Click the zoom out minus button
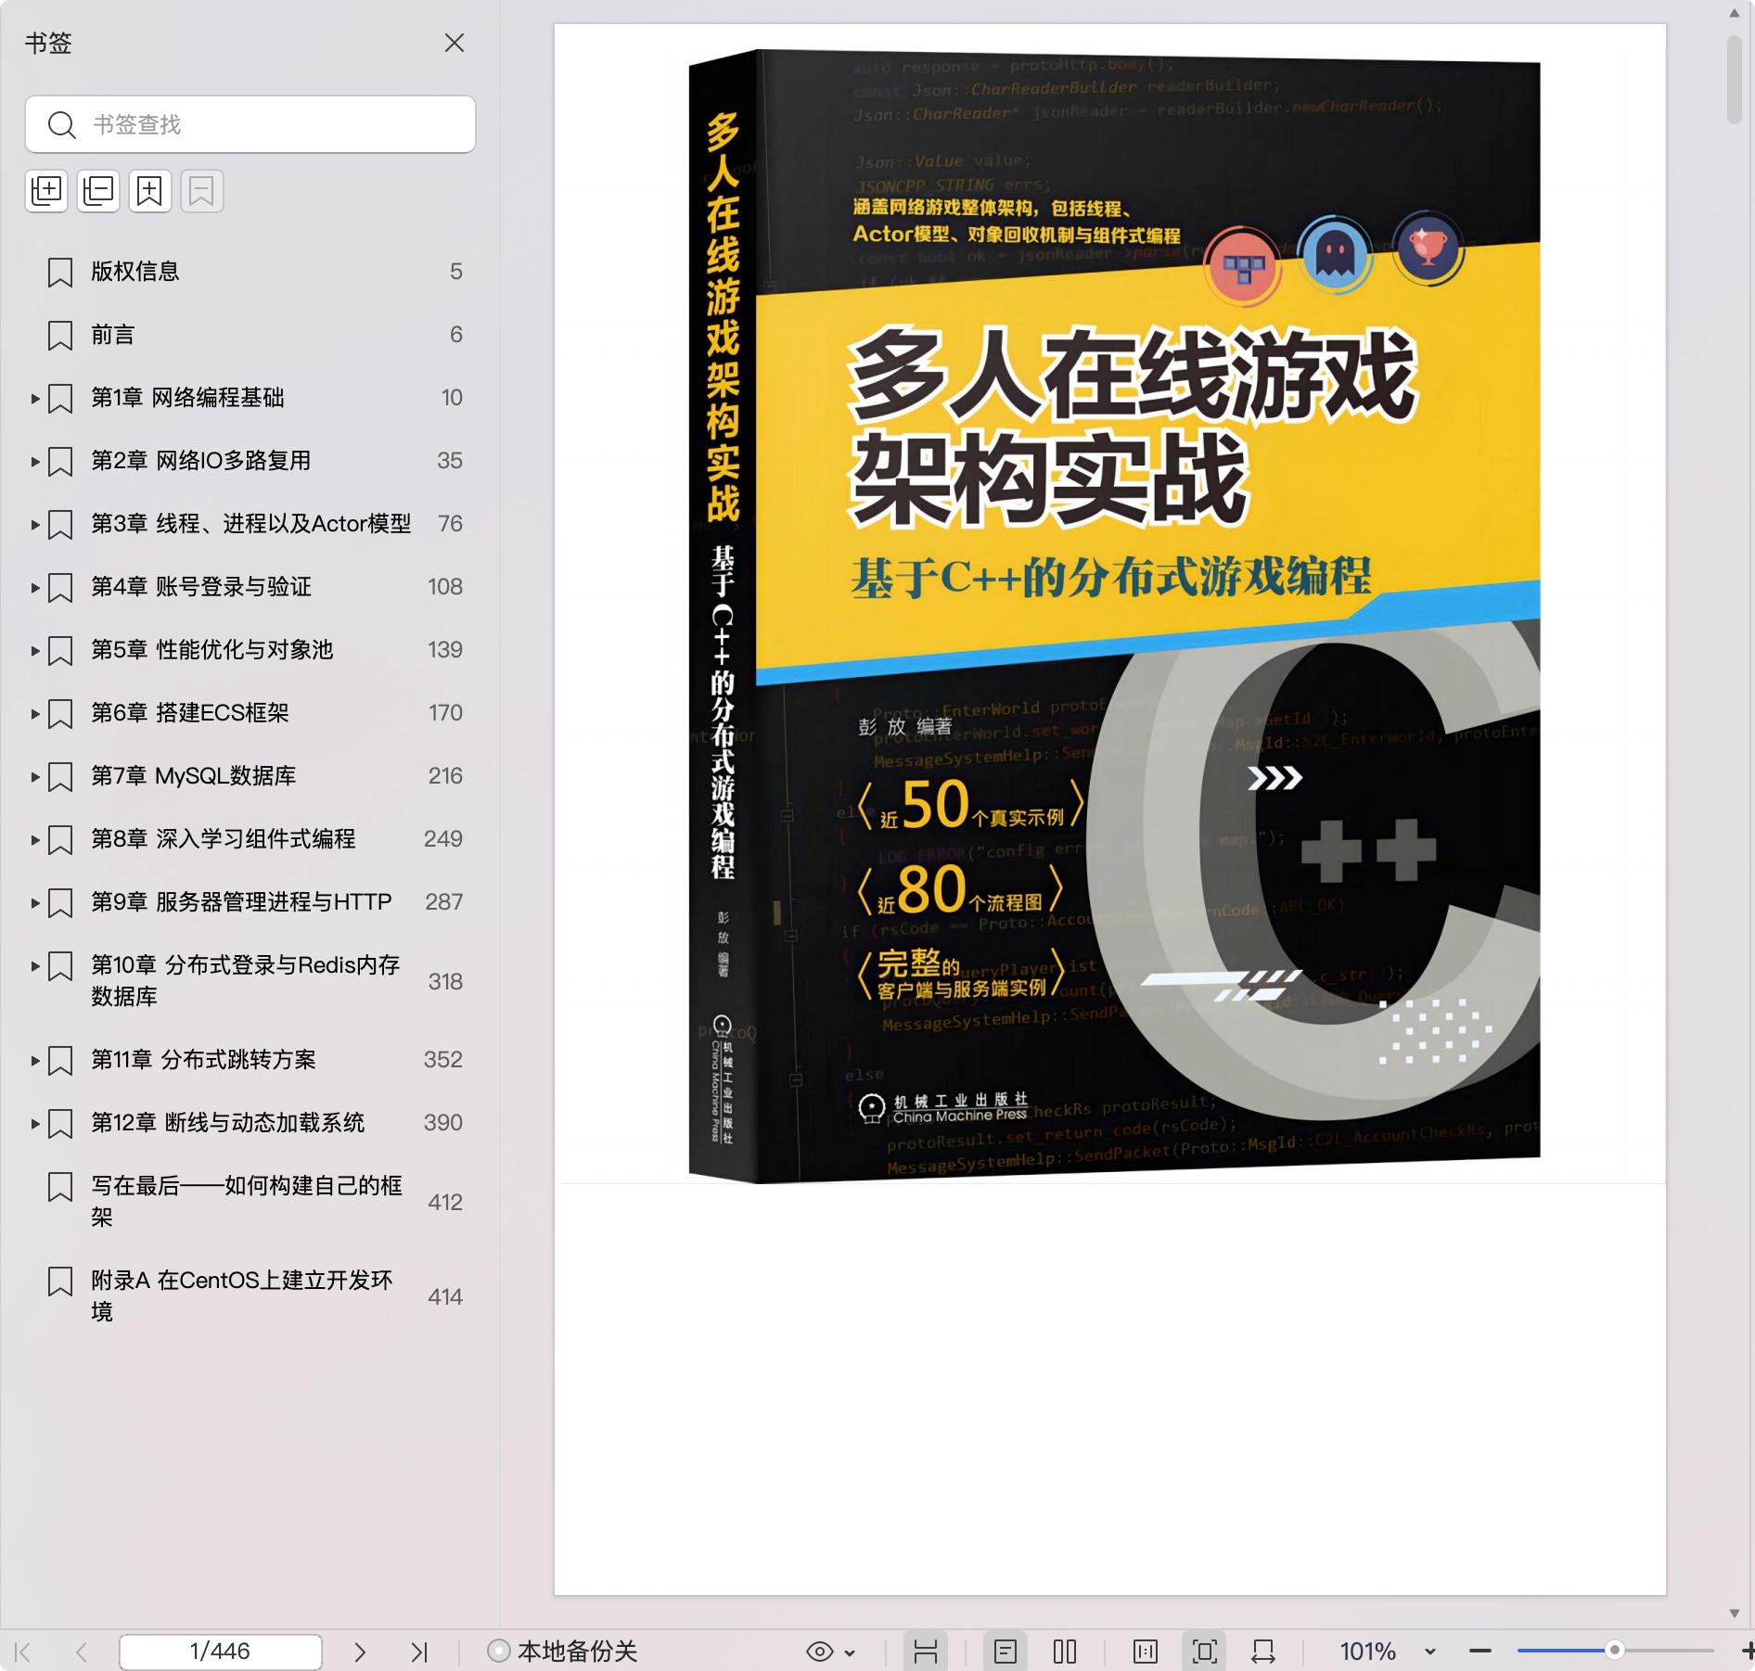 [x=1480, y=1652]
